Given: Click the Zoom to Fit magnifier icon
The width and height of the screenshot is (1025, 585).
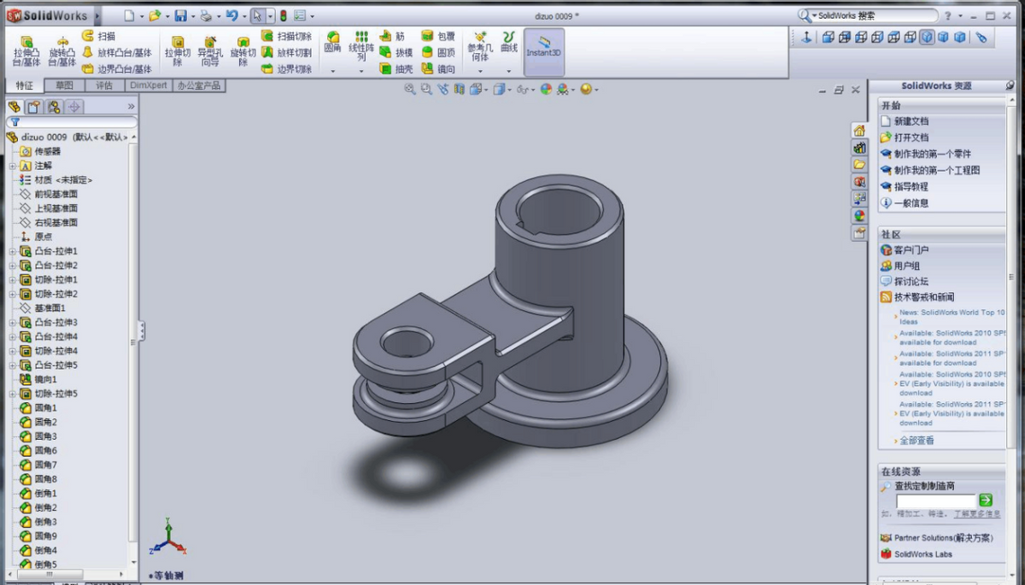Looking at the screenshot, I should [410, 89].
